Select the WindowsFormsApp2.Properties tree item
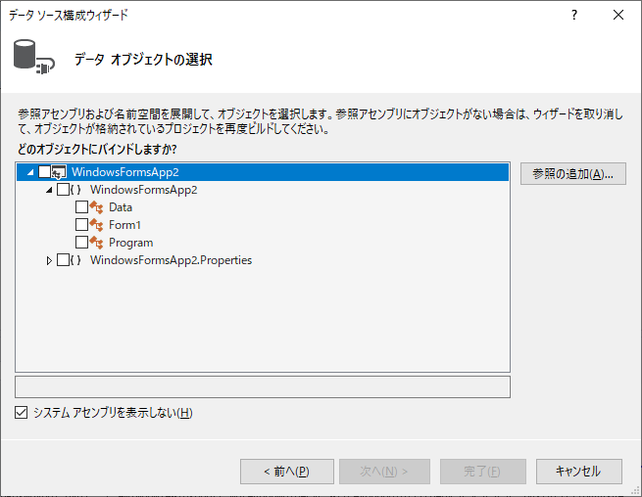 coord(171,260)
